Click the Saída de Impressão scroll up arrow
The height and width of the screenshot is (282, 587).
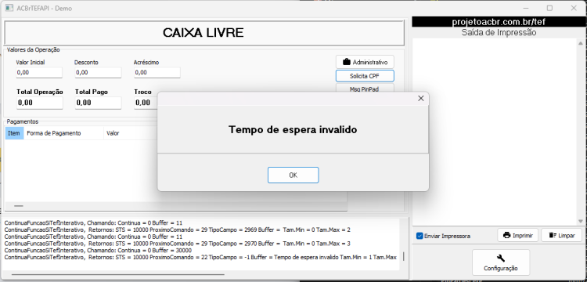(x=581, y=42)
